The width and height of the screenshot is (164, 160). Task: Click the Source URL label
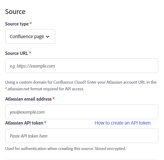tap(17, 53)
